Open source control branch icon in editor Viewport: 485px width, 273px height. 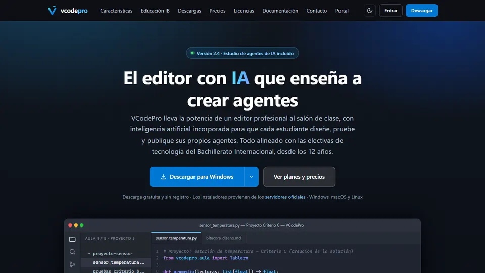point(72,264)
